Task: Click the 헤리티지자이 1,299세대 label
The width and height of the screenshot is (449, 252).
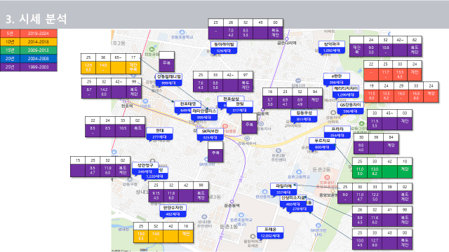Action: 346,92
